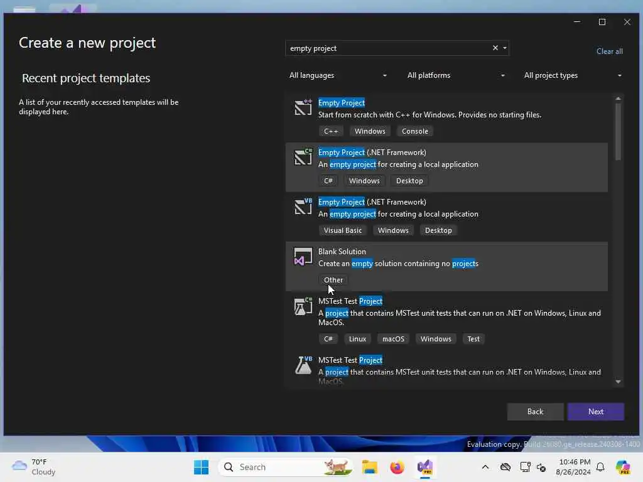
Task: Click the Desktop tag beside Visual Basic Windows
Action: (x=438, y=230)
